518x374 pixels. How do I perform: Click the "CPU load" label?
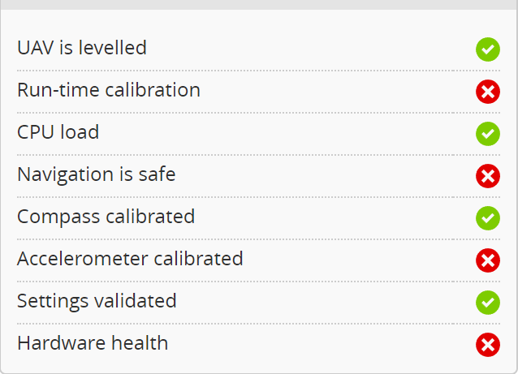[58, 132]
